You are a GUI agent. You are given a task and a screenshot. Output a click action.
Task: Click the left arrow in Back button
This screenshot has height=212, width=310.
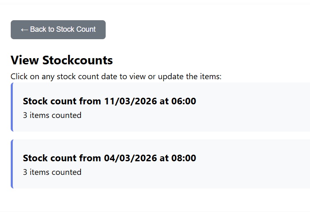(x=24, y=30)
